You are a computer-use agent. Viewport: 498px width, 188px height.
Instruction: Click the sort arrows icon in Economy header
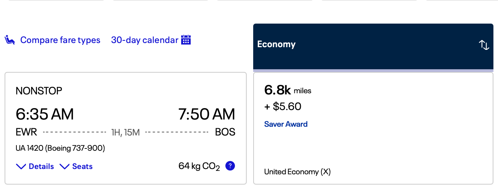(x=484, y=45)
